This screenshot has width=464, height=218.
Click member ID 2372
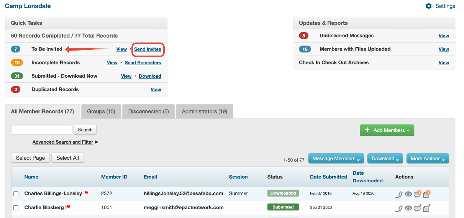click(107, 193)
